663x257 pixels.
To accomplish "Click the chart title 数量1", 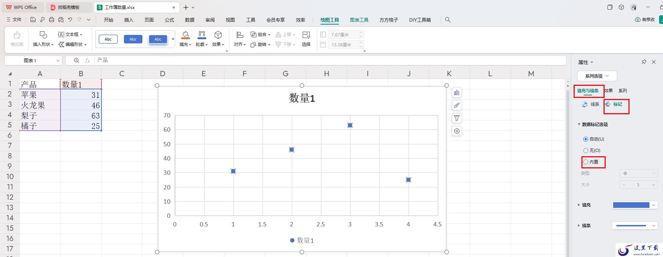I will click(302, 98).
